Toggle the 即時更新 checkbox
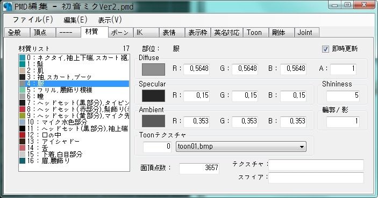This screenshot has width=378, height=198. [325, 49]
